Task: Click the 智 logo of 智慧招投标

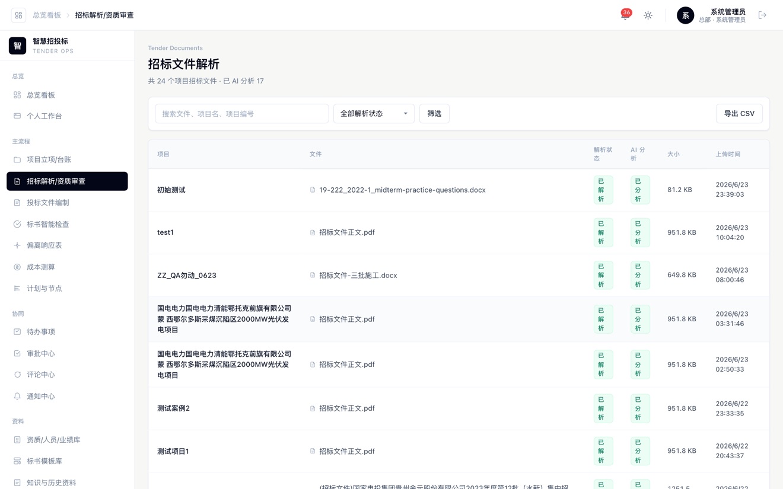Action: [x=17, y=46]
